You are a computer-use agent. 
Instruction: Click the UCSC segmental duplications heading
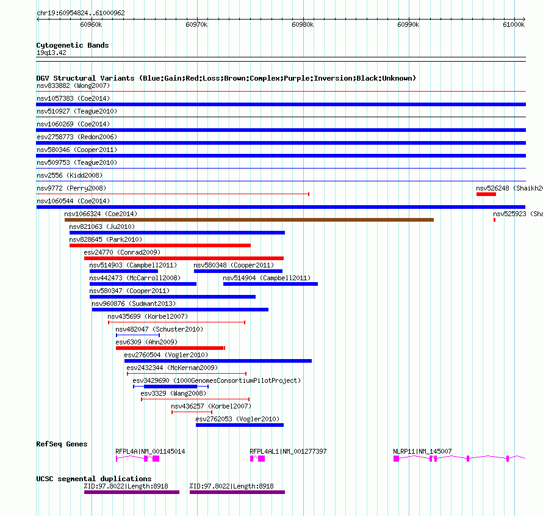pos(94,479)
